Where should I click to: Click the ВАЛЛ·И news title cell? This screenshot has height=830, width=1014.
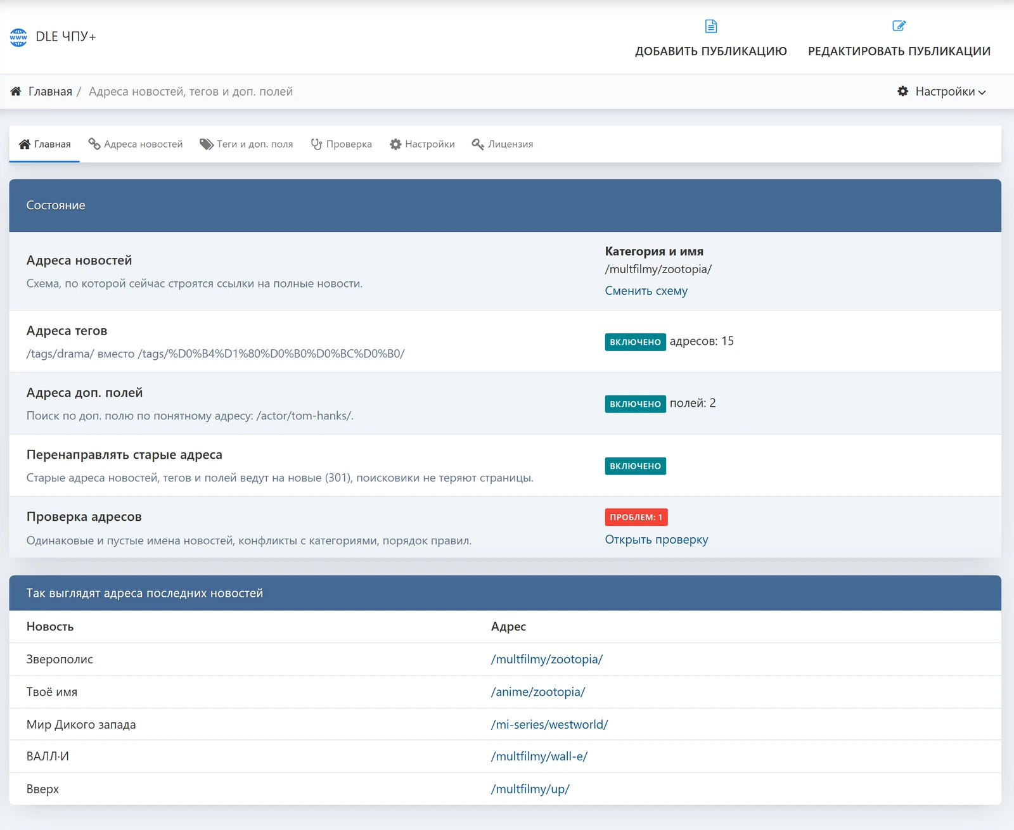pyautogui.click(x=48, y=757)
